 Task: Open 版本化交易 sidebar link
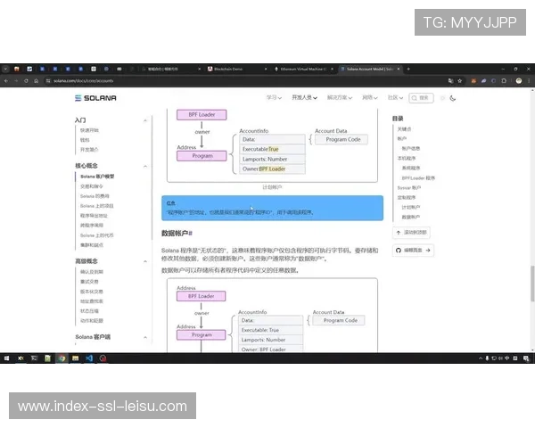point(92,292)
